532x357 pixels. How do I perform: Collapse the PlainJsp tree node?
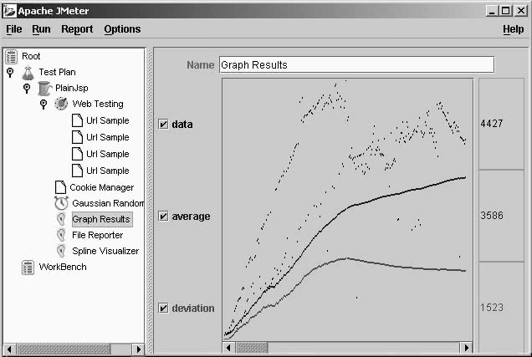(x=27, y=88)
